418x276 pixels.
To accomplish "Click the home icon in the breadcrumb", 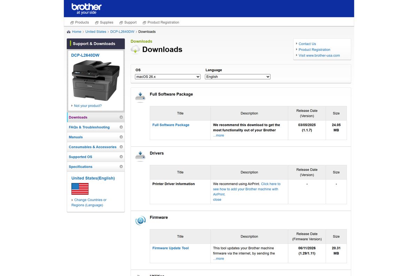I will 69,32.
